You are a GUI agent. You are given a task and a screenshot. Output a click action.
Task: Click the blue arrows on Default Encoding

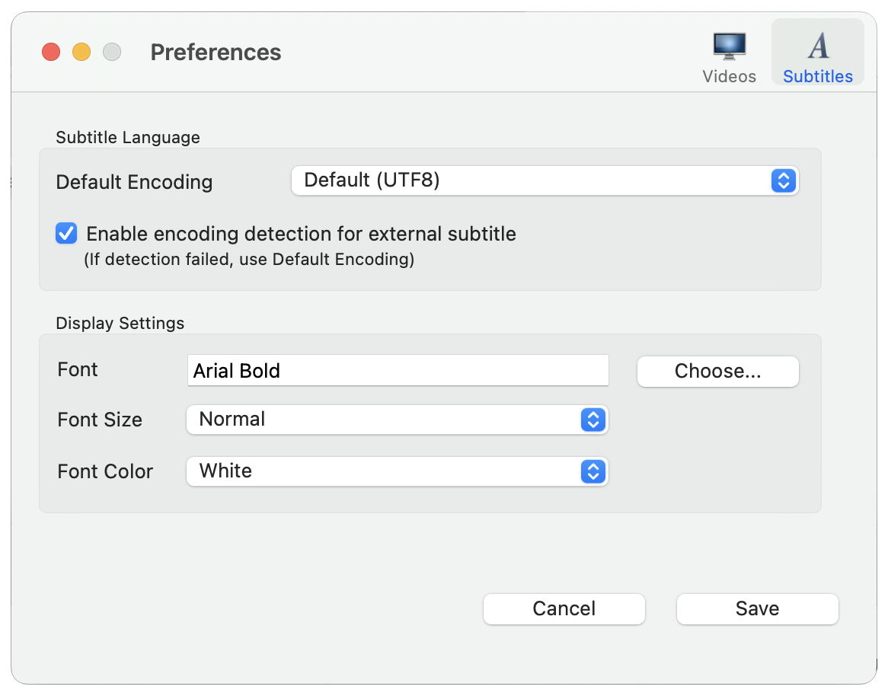point(783,181)
